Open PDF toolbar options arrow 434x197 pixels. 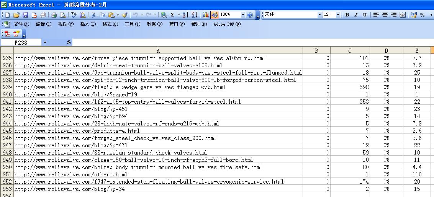click(24, 35)
